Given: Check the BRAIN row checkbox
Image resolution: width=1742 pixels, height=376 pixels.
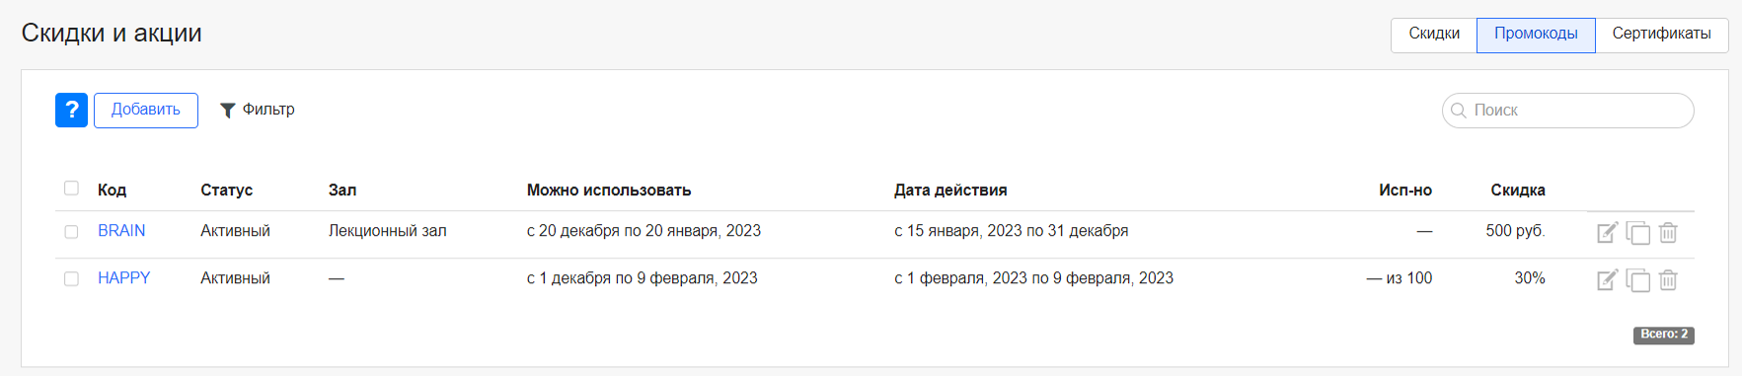Looking at the screenshot, I should pyautogui.click(x=71, y=232).
